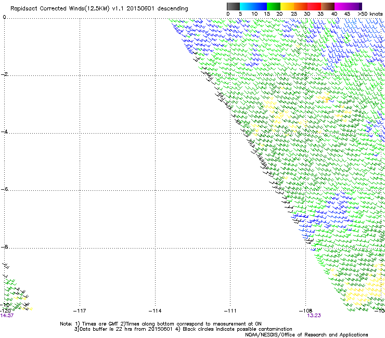The width and height of the screenshot is (385, 338).
Task: Click the cyan-blue 5-15 knots legend segment
Action: pyautogui.click(x=253, y=6)
